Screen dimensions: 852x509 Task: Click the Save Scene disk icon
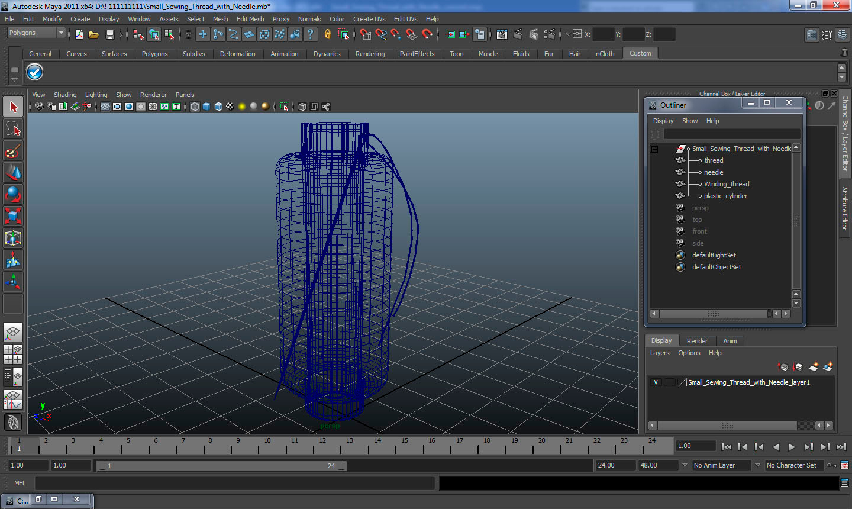109,34
